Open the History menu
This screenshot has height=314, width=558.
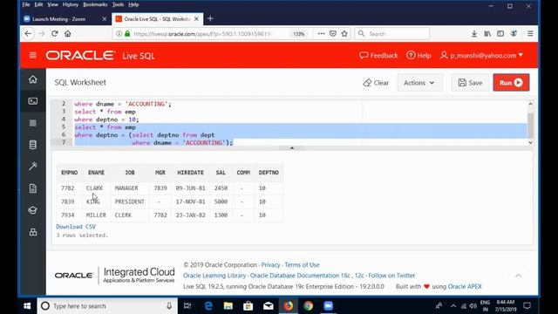[70, 4]
